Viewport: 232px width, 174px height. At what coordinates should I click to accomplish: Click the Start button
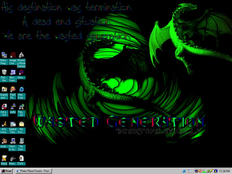click(7, 171)
